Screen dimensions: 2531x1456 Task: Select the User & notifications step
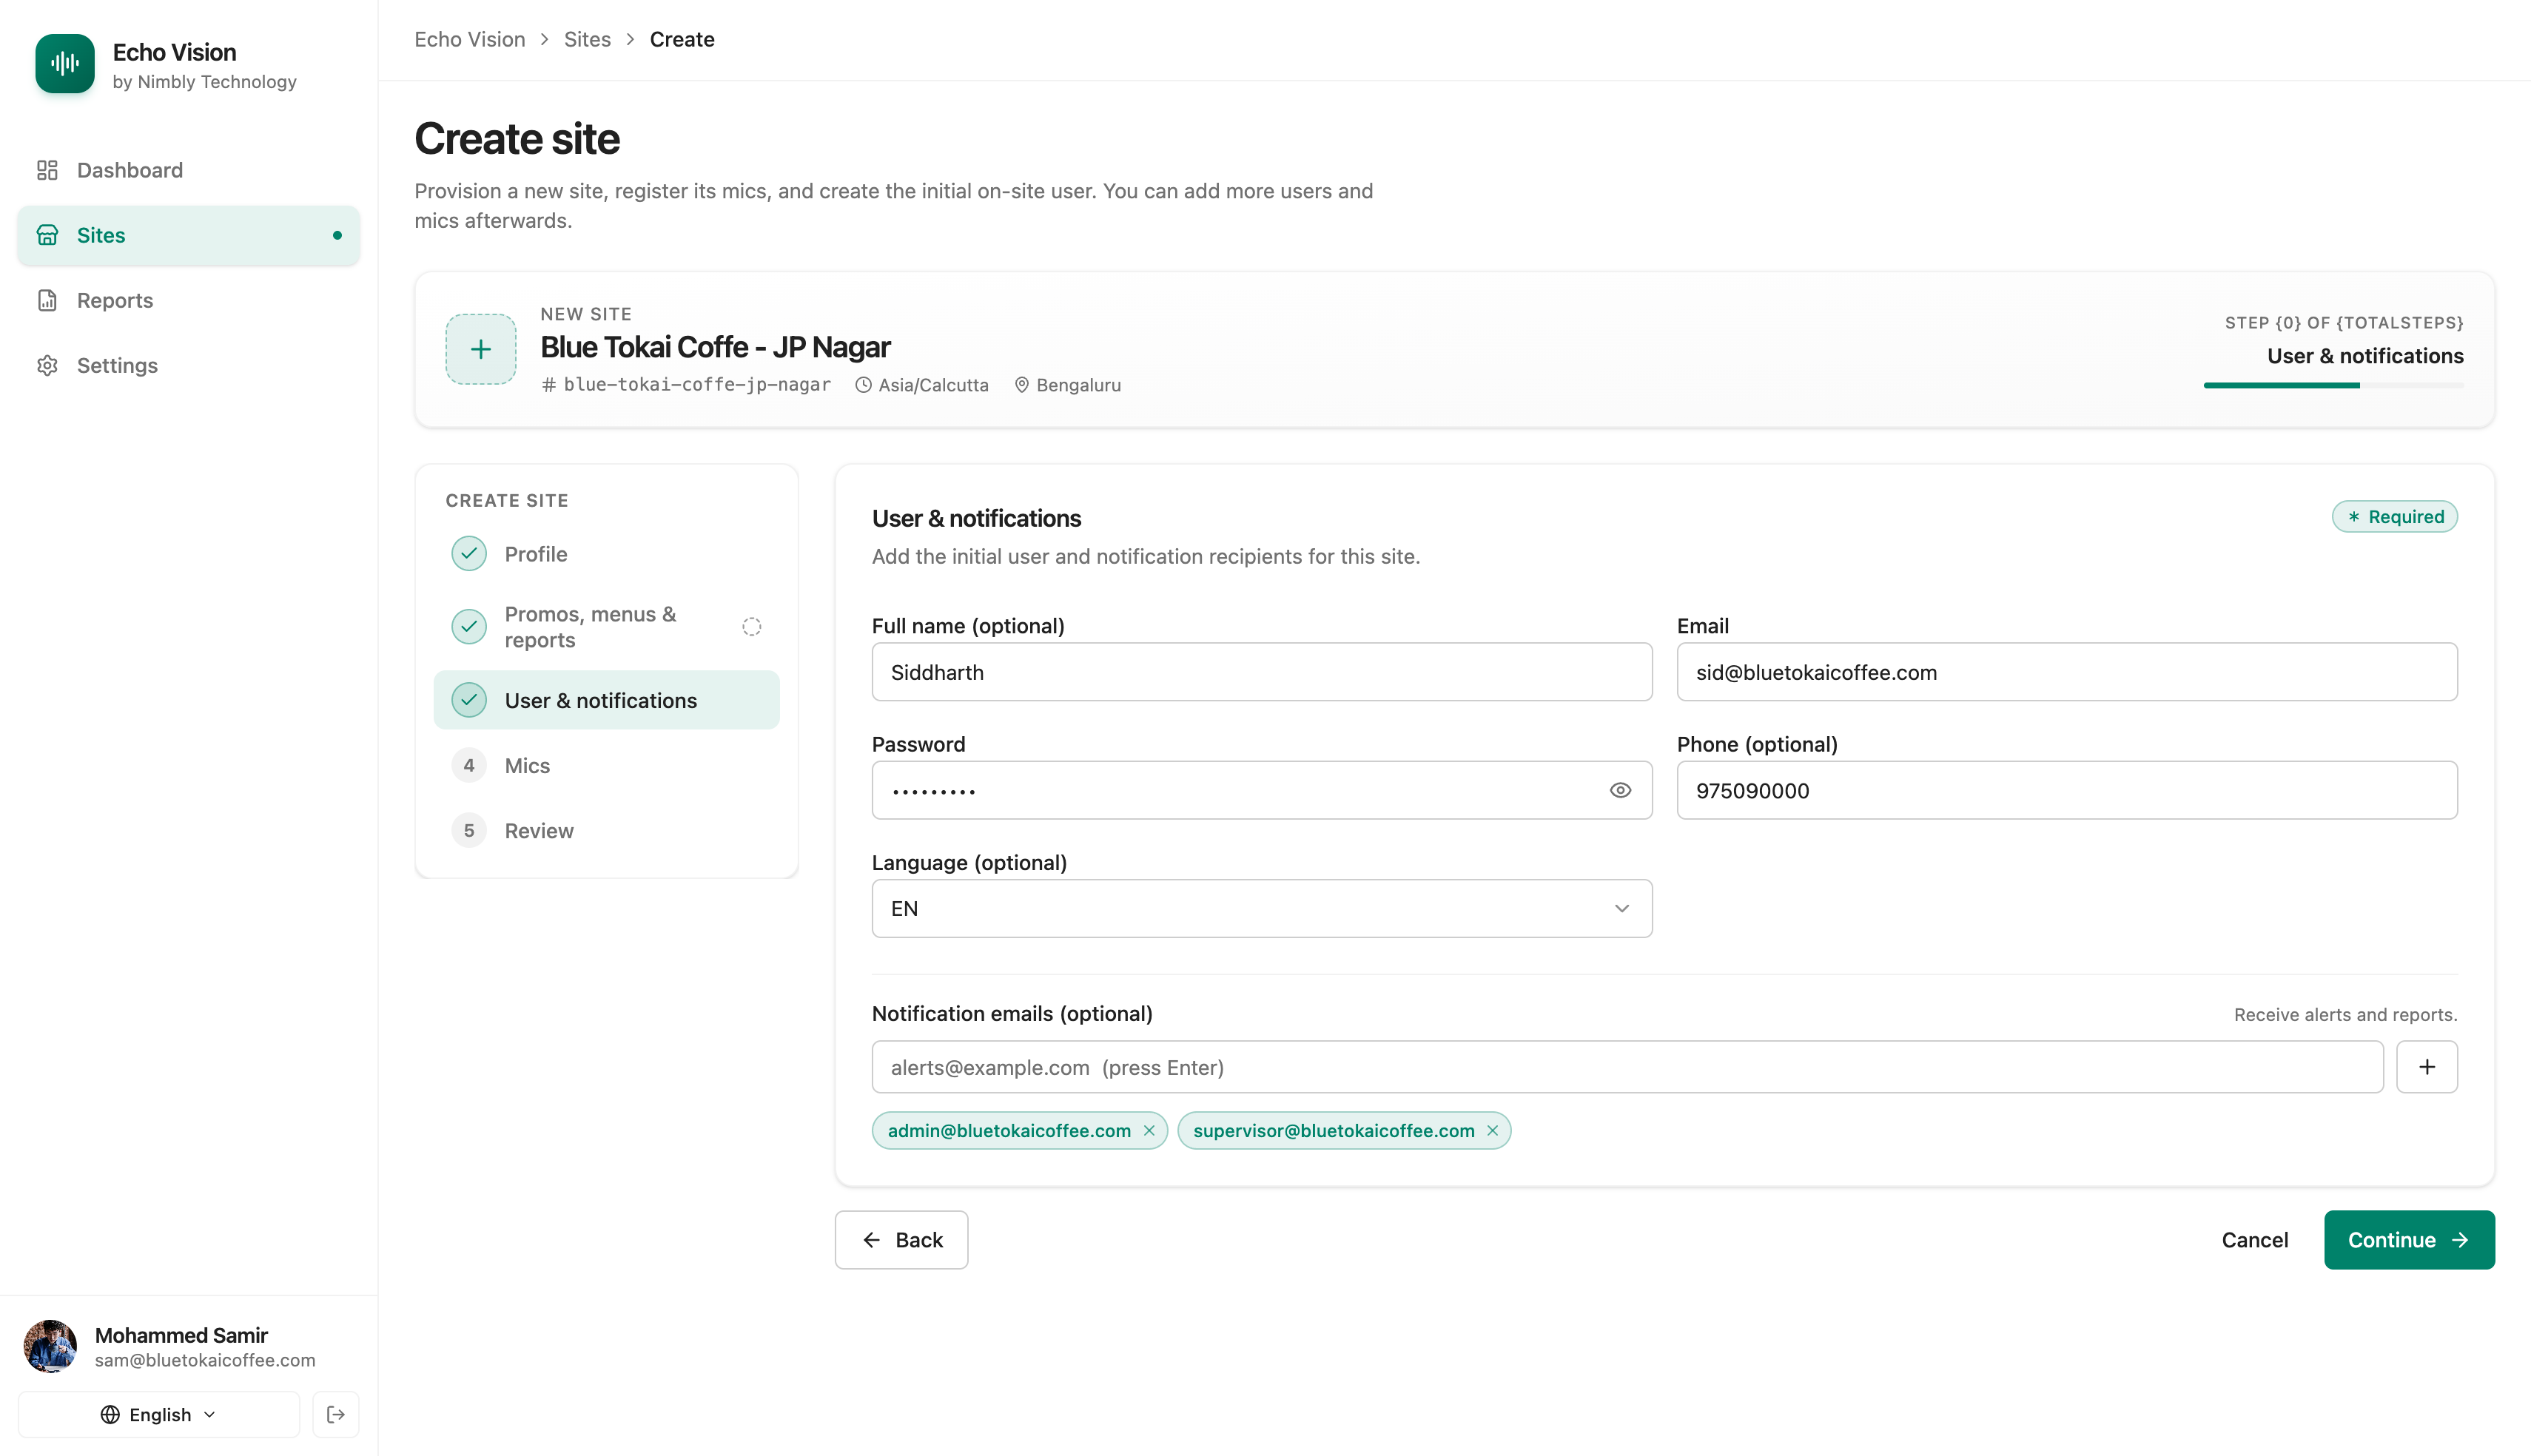(x=606, y=700)
